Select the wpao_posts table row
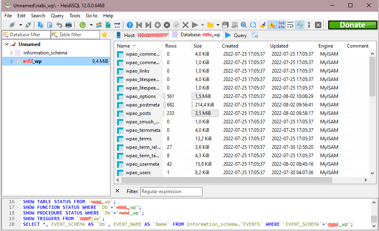The height and width of the screenshot is (231, 379). coord(242,113)
